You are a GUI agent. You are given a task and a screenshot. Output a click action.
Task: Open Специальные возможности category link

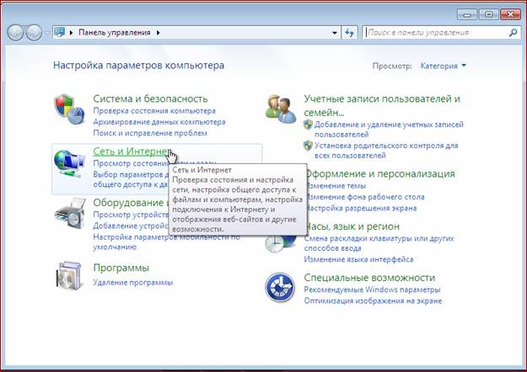pyautogui.click(x=369, y=278)
